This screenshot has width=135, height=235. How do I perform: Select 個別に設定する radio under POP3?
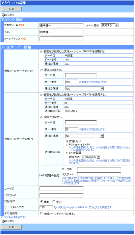pos(42,70)
